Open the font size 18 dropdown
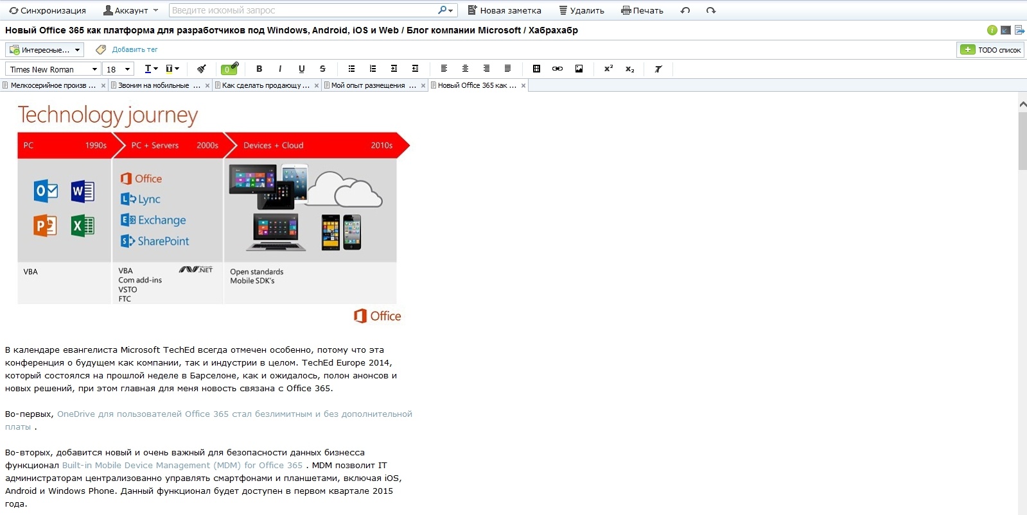Image resolution: width=1027 pixels, height=515 pixels. (x=118, y=69)
